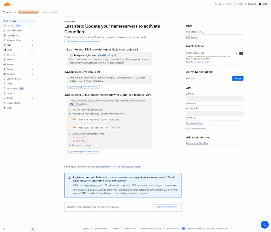Click the blue Change plan button
271x232 pixels.
(x=238, y=78)
